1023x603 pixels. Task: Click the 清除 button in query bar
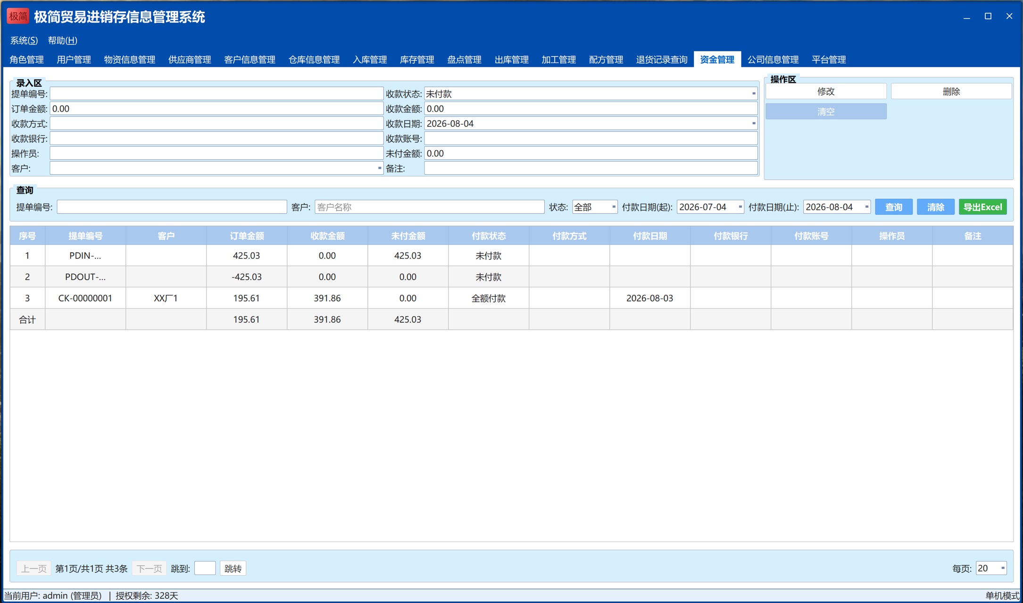coord(935,207)
